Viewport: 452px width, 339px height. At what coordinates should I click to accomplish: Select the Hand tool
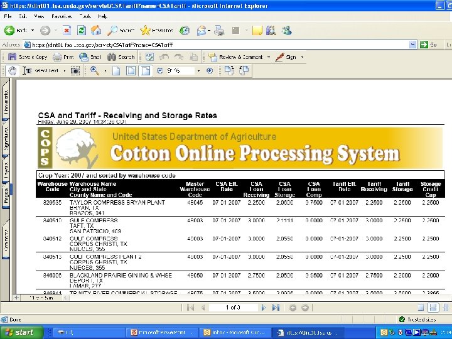(11, 71)
